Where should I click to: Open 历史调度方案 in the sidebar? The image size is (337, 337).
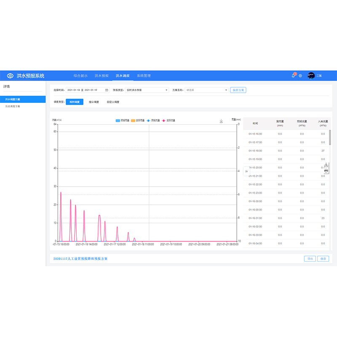pos(13,106)
